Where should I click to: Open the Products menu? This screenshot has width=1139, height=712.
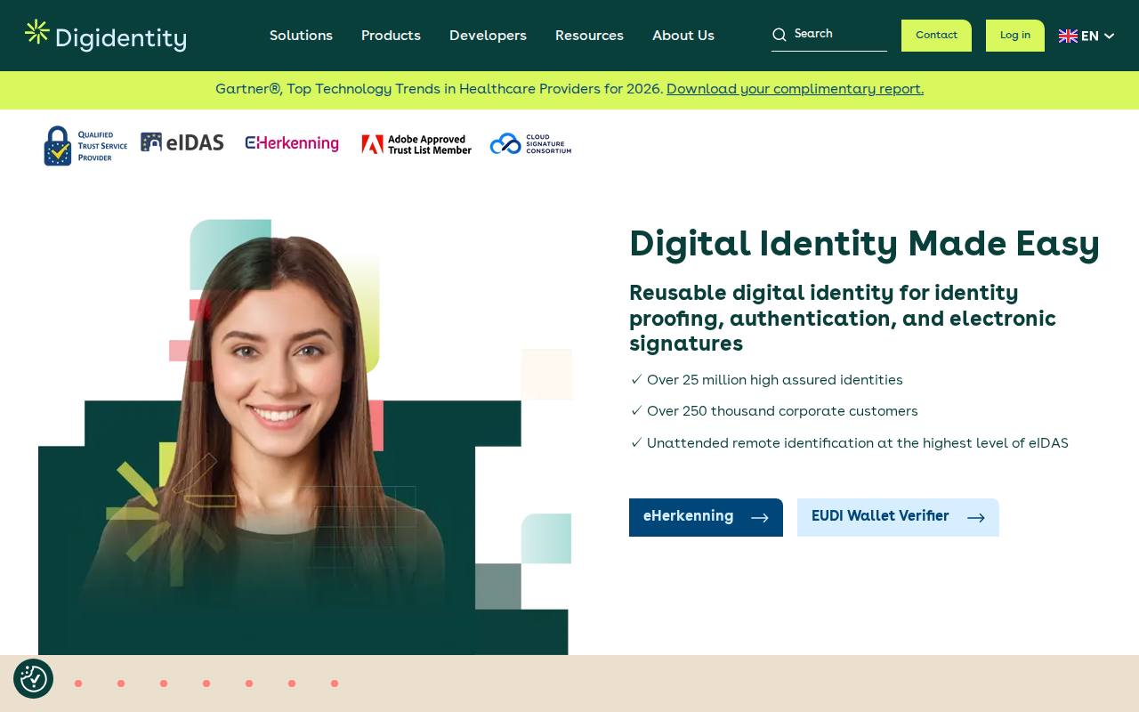391,36
